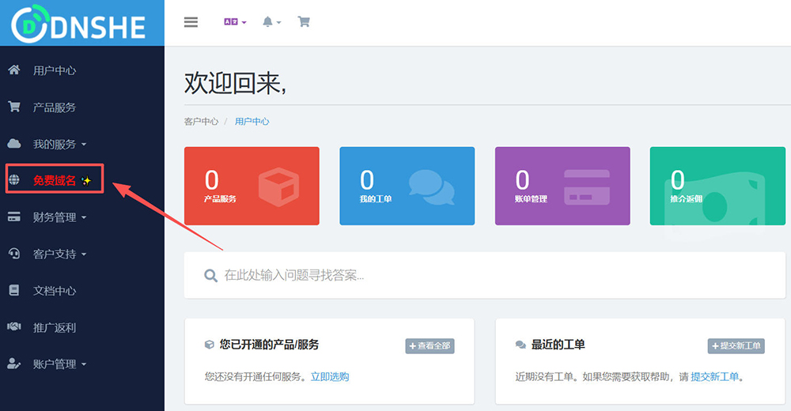
Task: Click the home icon beside 用户中心
Action: coord(14,70)
